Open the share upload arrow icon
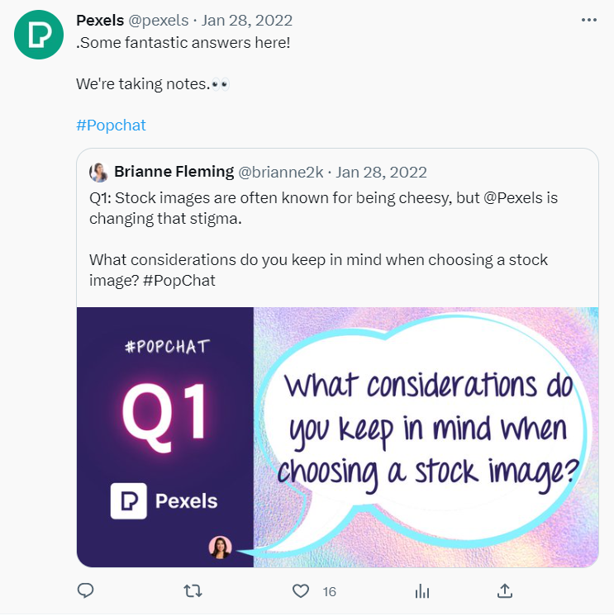Viewport: 614px width, 616px height. click(505, 590)
